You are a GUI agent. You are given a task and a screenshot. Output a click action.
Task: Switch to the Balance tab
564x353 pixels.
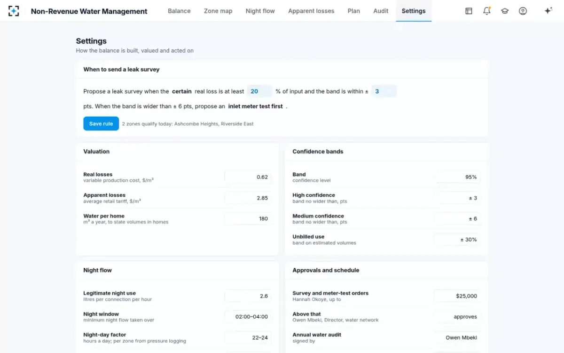[x=179, y=11]
